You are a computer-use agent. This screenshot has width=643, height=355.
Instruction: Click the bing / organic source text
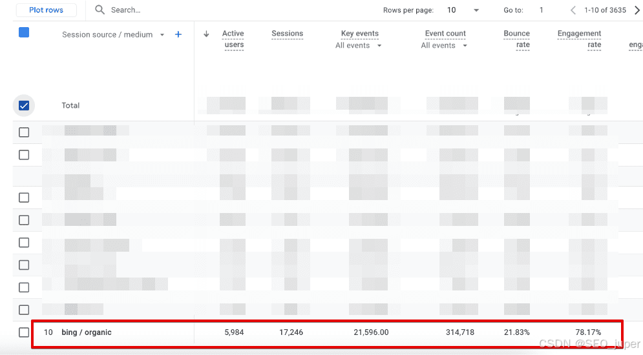pyautogui.click(x=87, y=332)
